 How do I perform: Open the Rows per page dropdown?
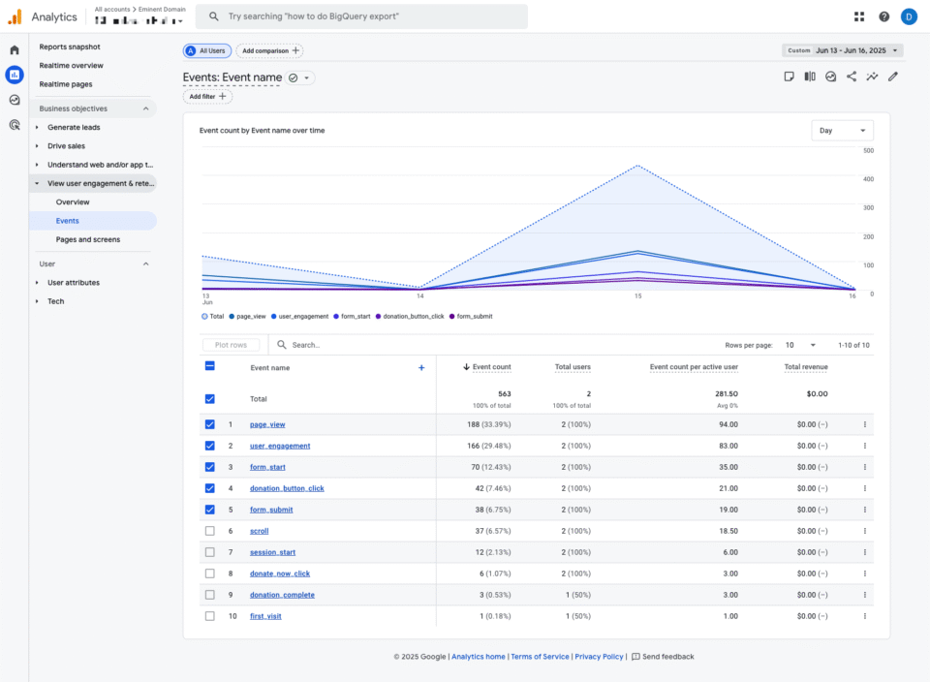tap(801, 345)
